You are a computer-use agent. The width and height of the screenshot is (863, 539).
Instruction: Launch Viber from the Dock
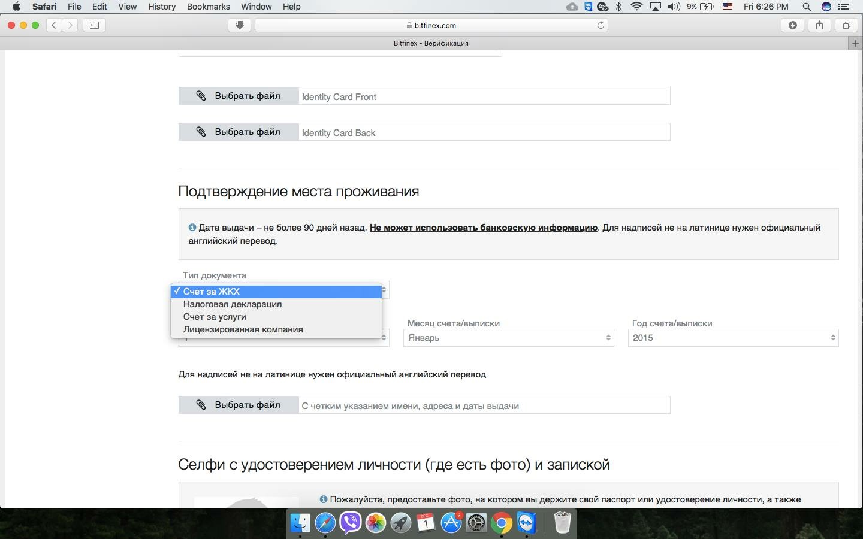pos(351,523)
